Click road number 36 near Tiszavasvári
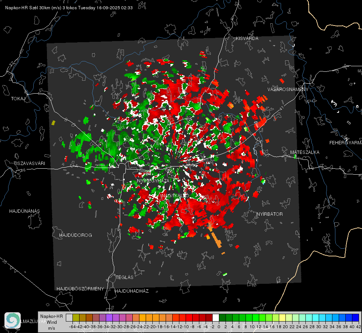The height and width of the screenshot is (333, 362). point(23,170)
